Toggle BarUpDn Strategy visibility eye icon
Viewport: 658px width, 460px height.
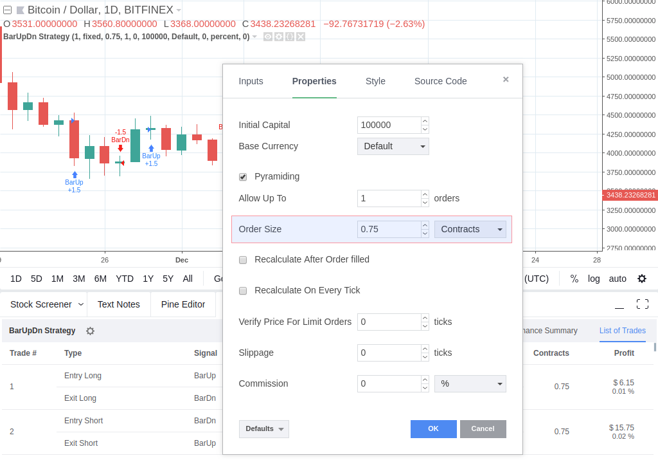pos(268,37)
